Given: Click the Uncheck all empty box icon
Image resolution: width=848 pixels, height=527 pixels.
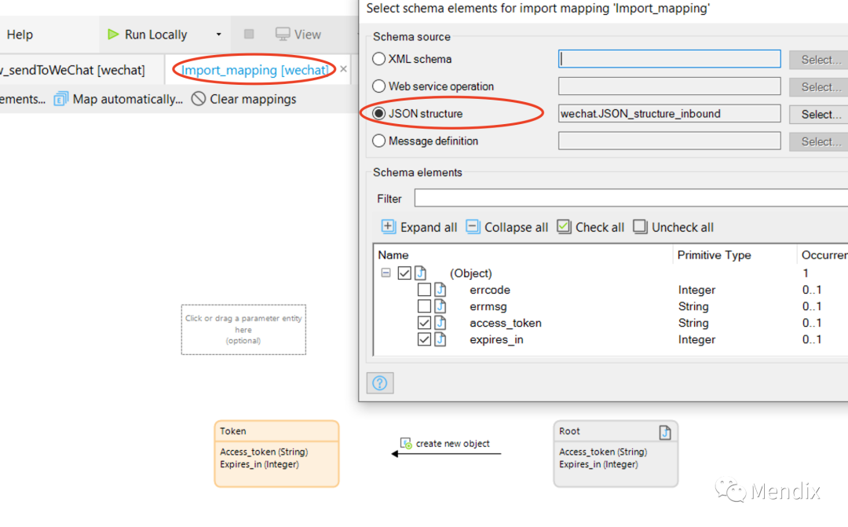Looking at the screenshot, I should [640, 227].
